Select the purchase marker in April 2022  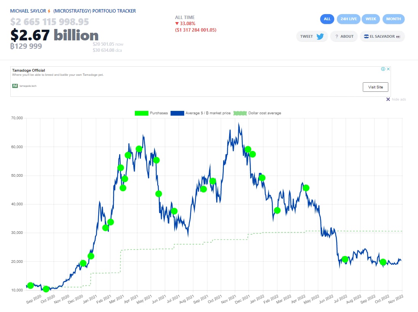coord(306,188)
